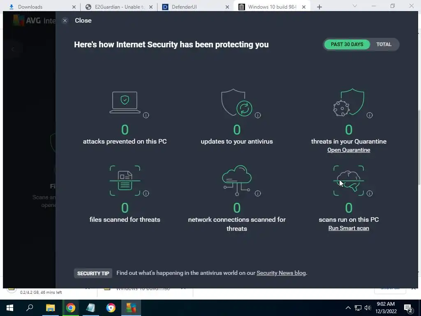421x316 pixels.
Task: Switch to Chrome in the taskbar
Action: (71, 308)
